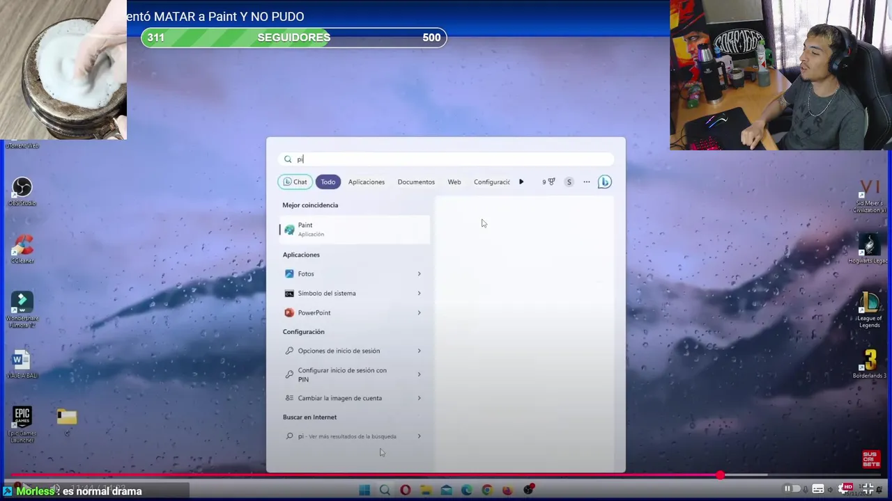Switch to the Web filter tab
Image resolution: width=892 pixels, height=501 pixels.
pyautogui.click(x=454, y=182)
